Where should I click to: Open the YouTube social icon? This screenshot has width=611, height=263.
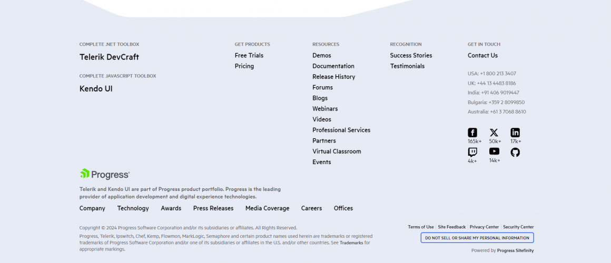[x=494, y=151]
